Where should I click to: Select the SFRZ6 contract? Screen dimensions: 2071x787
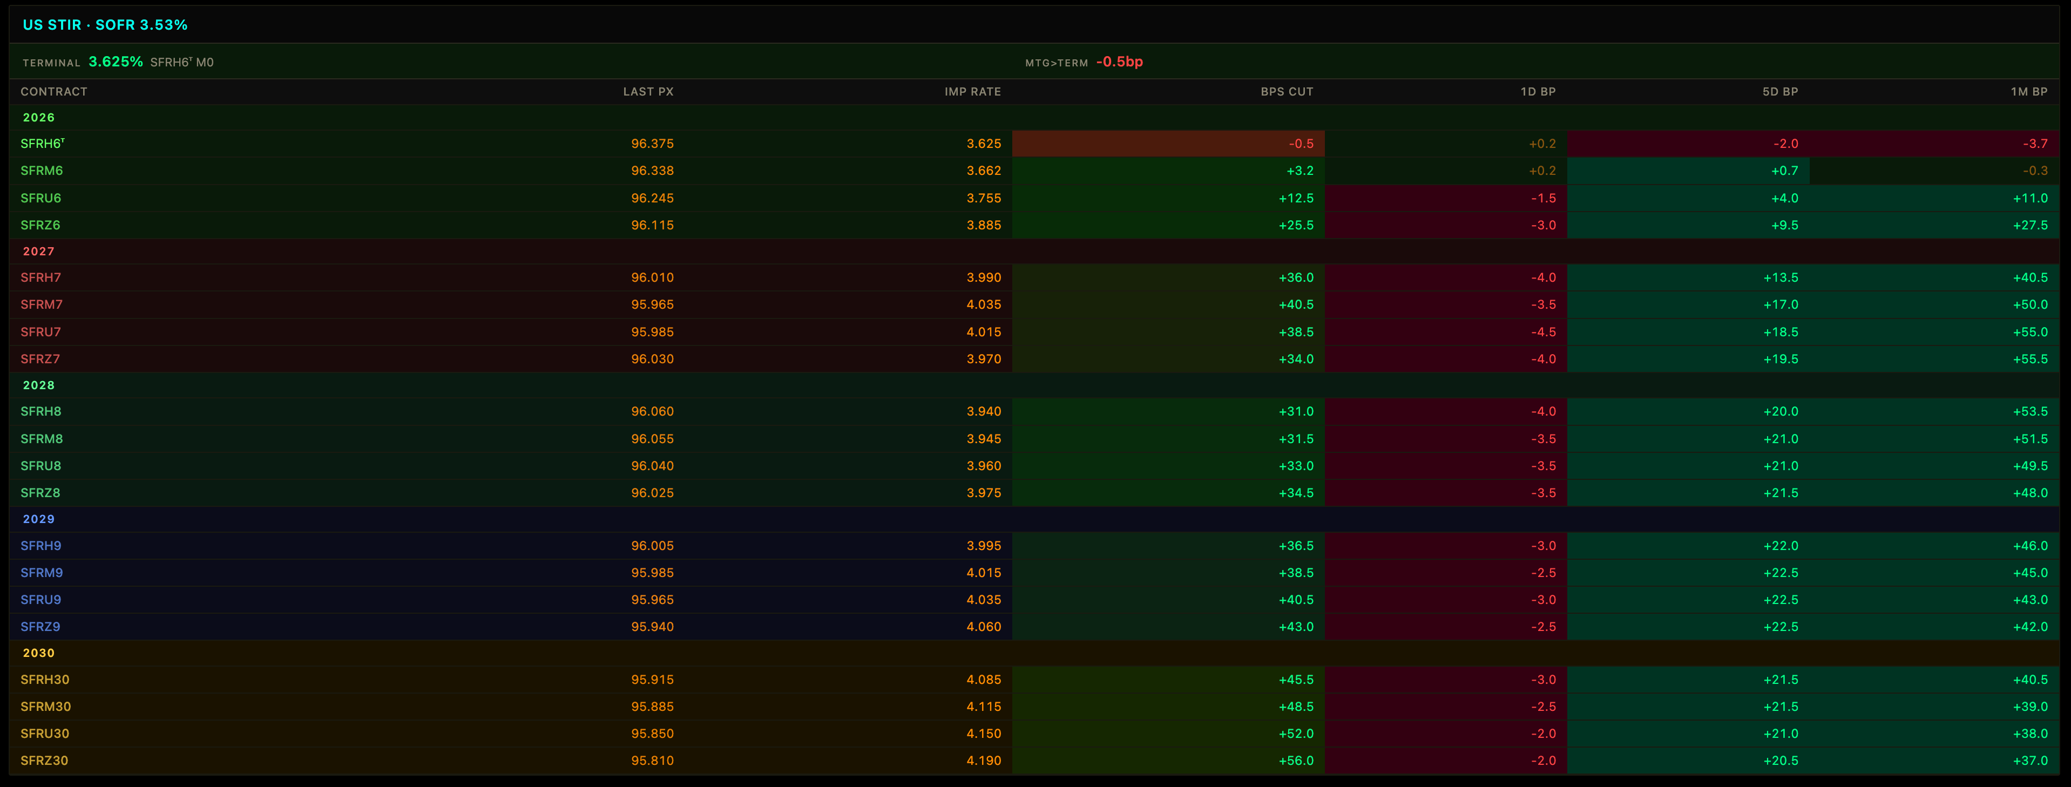point(40,225)
